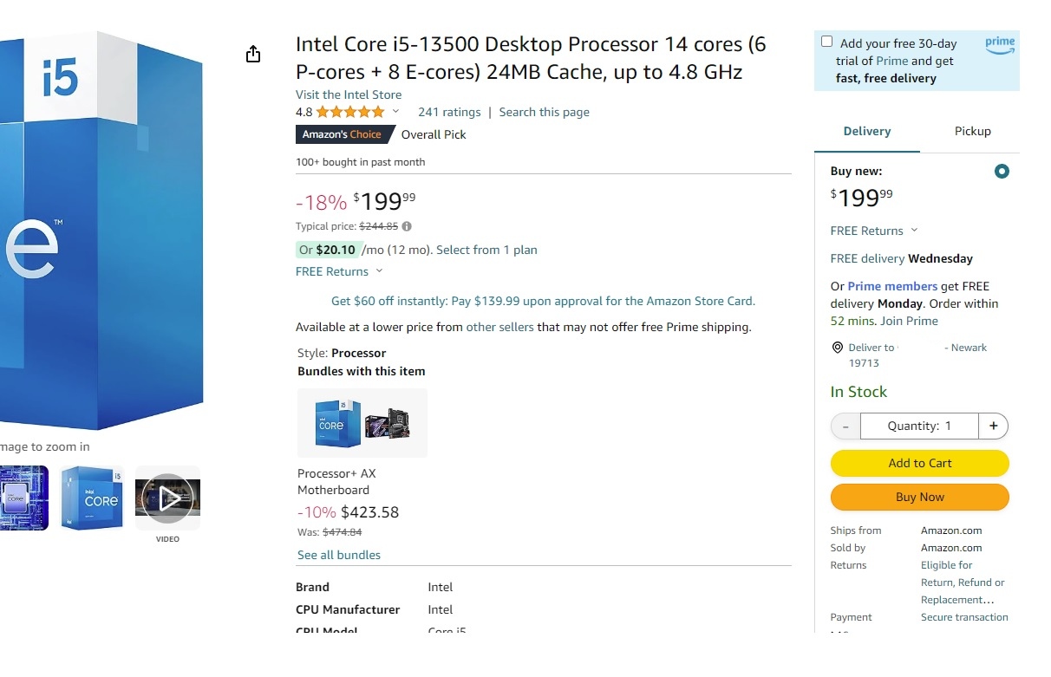Screen dimensions: 1051x677
Task: Expand the rating breakdown chevron
Action: [x=395, y=112]
